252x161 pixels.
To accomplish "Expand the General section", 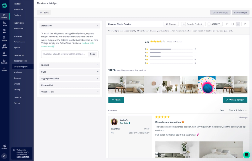I will pyautogui.click(x=70, y=65).
